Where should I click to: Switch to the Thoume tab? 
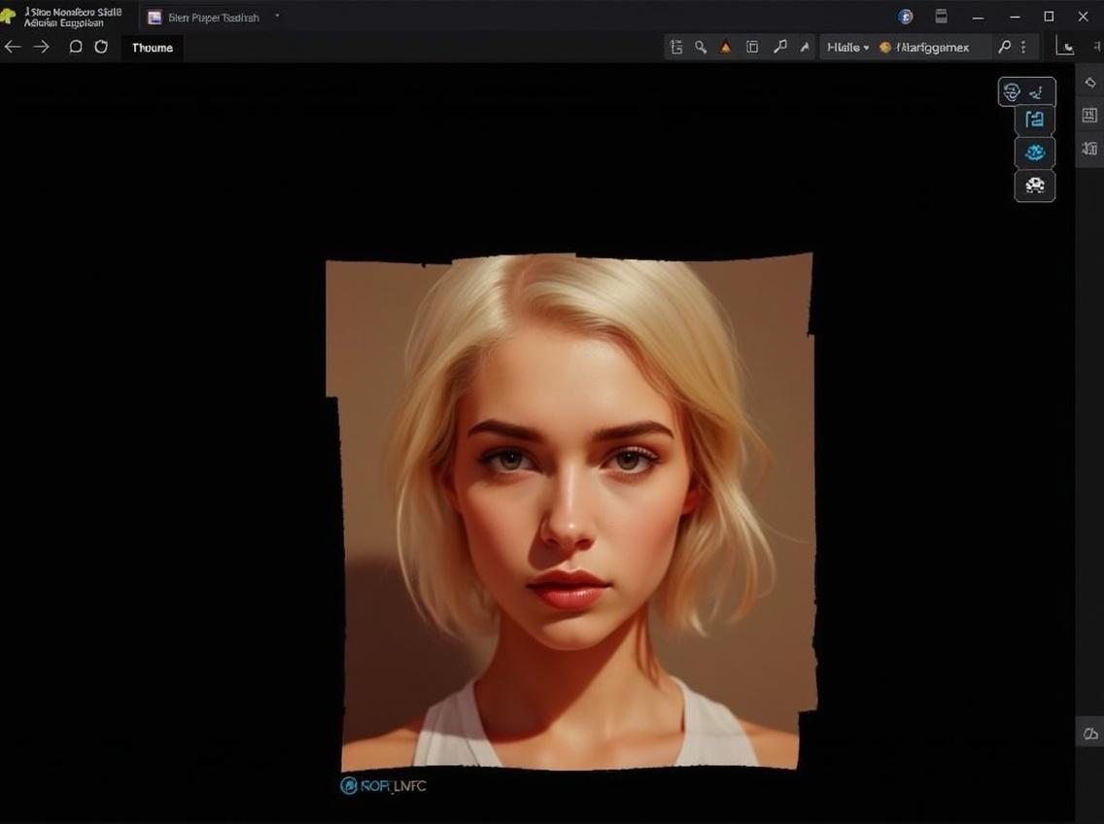(153, 48)
